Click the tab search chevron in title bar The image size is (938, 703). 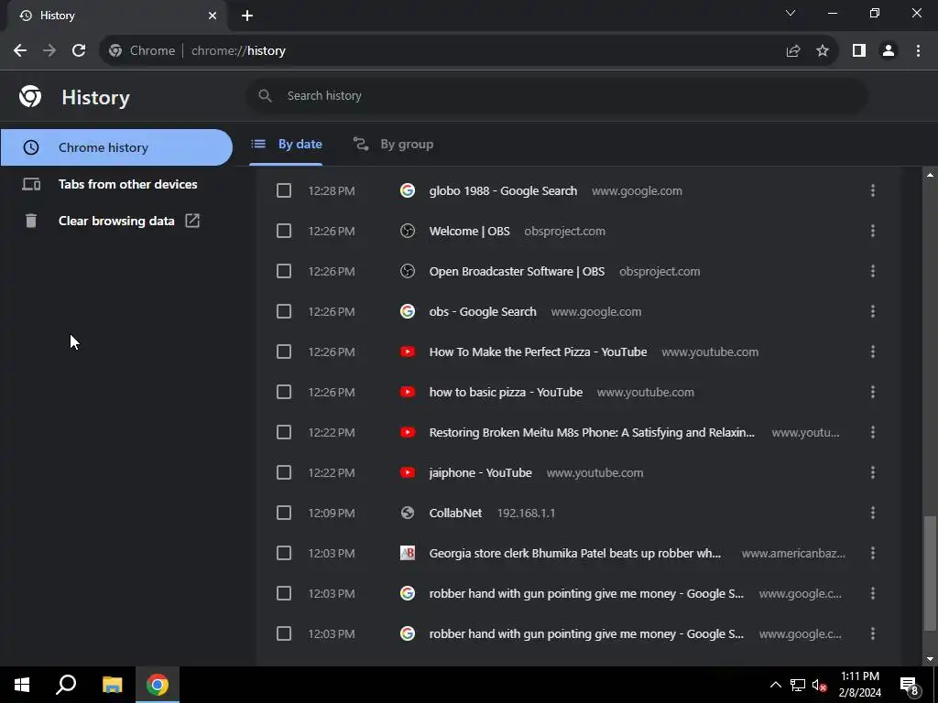coord(791,13)
